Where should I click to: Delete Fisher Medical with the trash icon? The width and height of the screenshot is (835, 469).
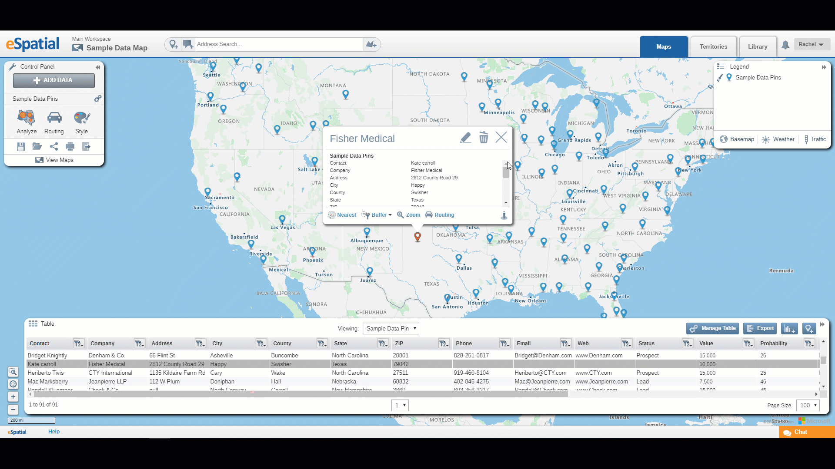point(484,138)
